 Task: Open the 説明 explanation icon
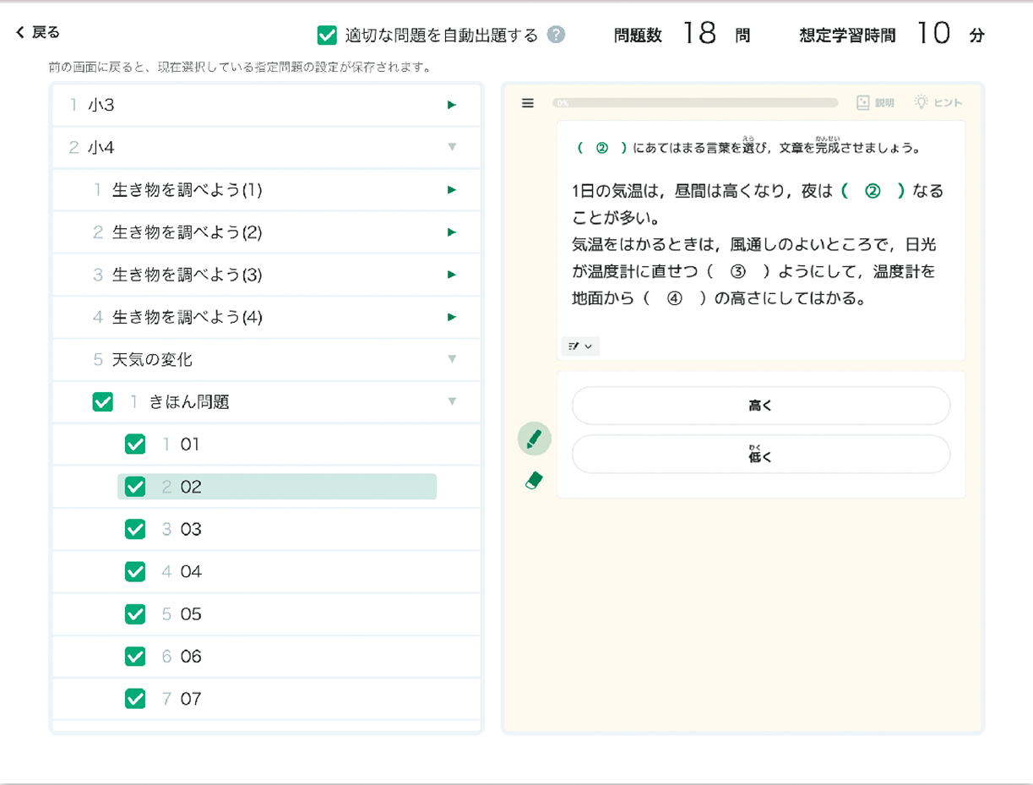click(x=875, y=103)
